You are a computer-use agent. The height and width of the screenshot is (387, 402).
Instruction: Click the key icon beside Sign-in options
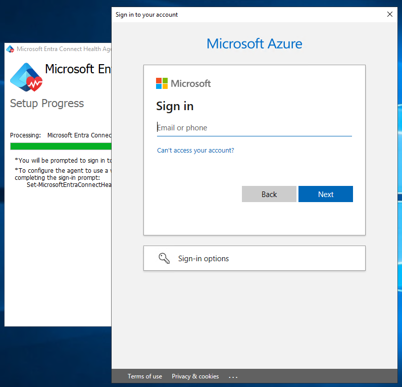(164, 258)
